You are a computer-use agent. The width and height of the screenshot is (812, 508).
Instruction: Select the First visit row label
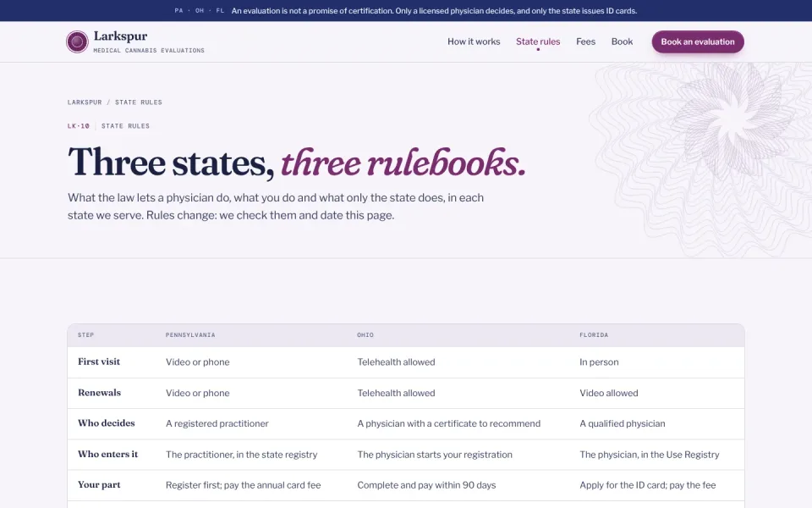point(99,362)
